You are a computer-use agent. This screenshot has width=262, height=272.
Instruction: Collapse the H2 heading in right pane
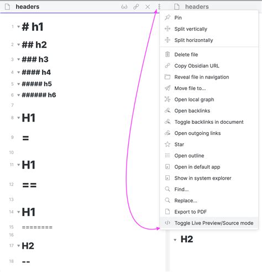175,240
